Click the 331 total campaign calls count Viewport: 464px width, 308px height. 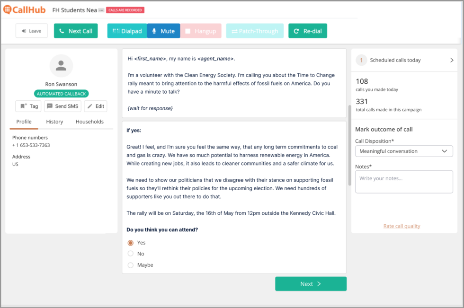(x=362, y=101)
